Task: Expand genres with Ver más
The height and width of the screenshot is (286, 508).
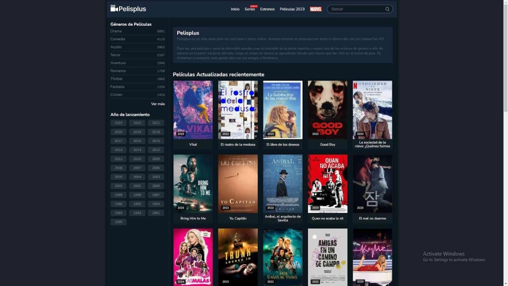Action: (158, 104)
